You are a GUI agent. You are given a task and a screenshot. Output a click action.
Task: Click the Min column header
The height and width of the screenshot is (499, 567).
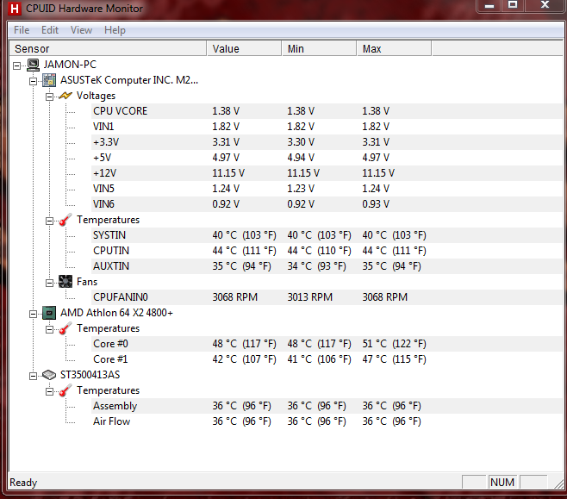point(319,48)
